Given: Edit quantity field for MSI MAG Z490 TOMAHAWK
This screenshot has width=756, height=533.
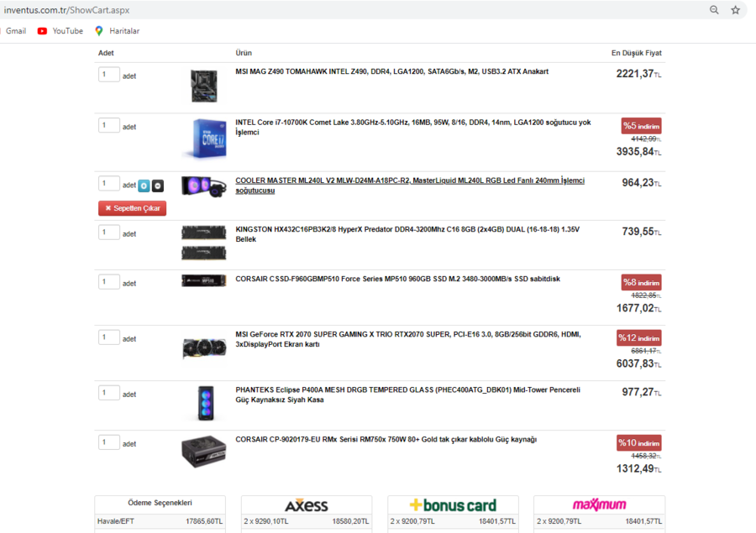Looking at the screenshot, I should [109, 74].
